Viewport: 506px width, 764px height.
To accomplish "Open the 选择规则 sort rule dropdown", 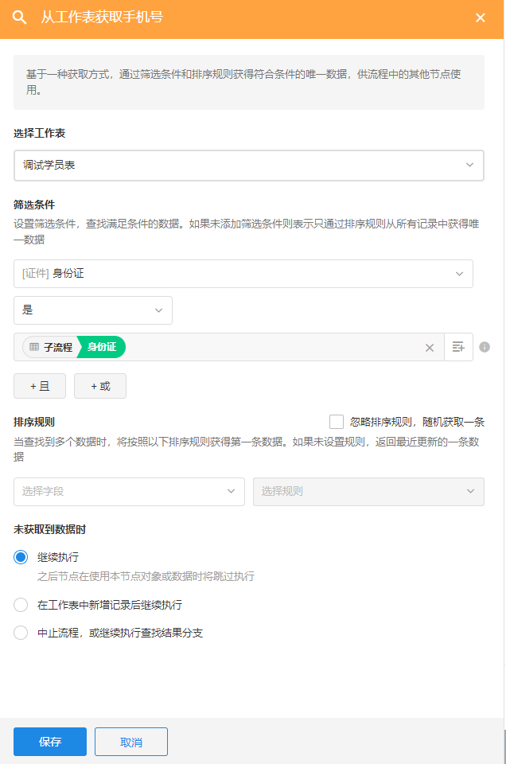I will pos(368,492).
